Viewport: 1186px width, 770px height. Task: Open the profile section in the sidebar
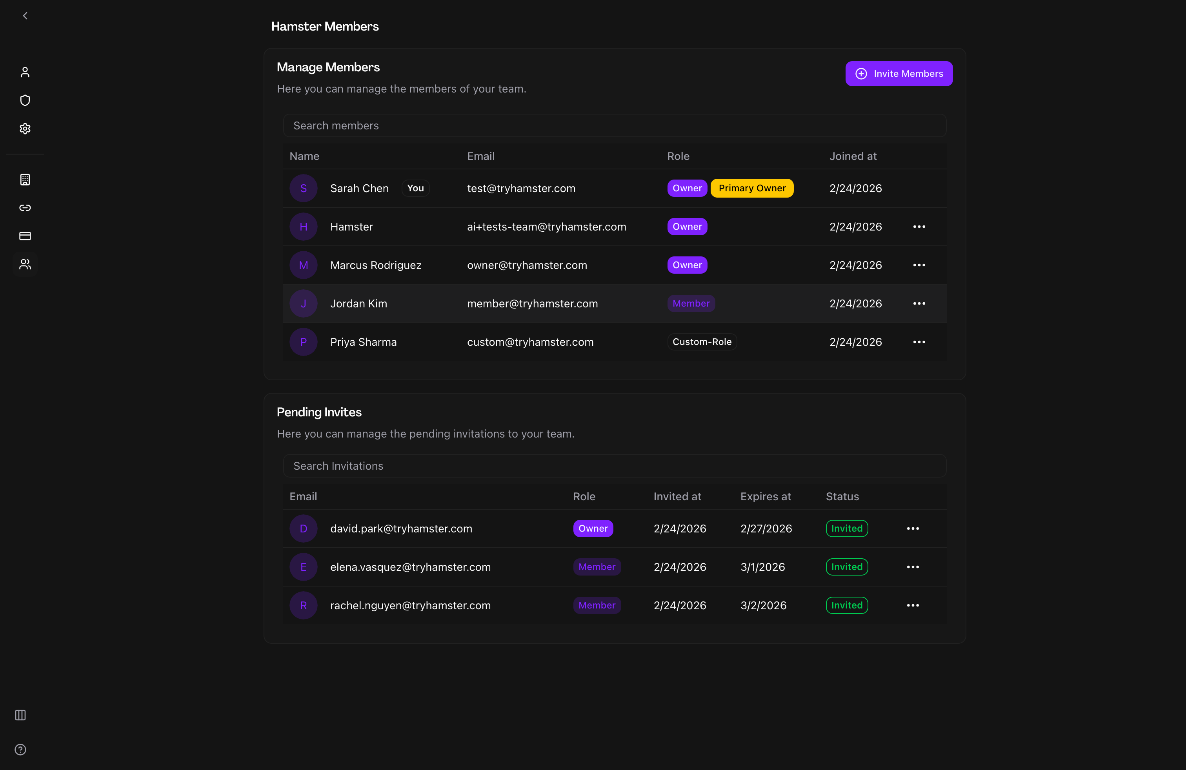pyautogui.click(x=24, y=72)
